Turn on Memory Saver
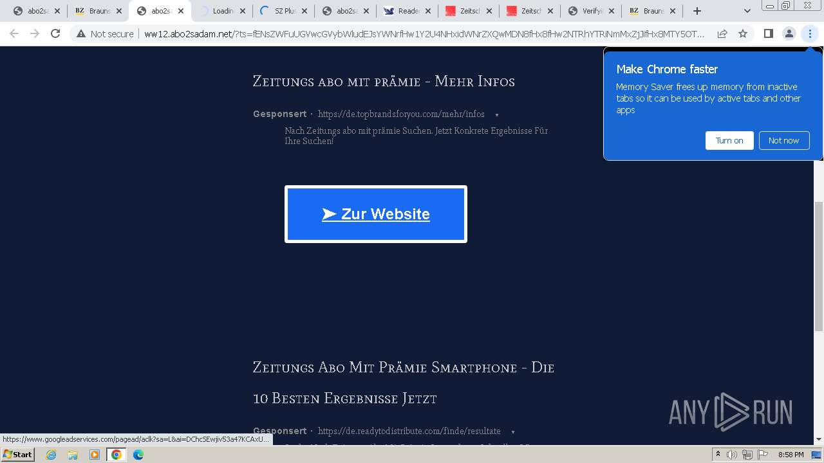The height and width of the screenshot is (463, 824). [x=729, y=140]
